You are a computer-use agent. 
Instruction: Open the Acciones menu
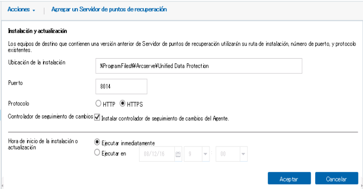21,9
